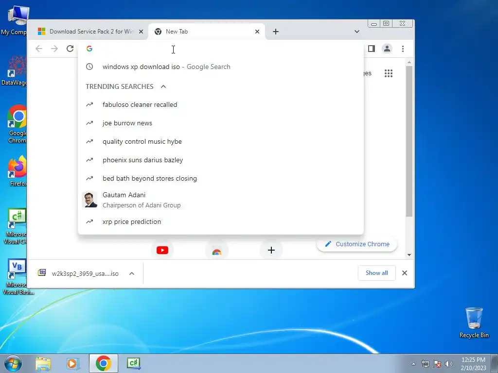The height and width of the screenshot is (373, 498).
Task: Click Show all downloads
Action: coord(377,273)
